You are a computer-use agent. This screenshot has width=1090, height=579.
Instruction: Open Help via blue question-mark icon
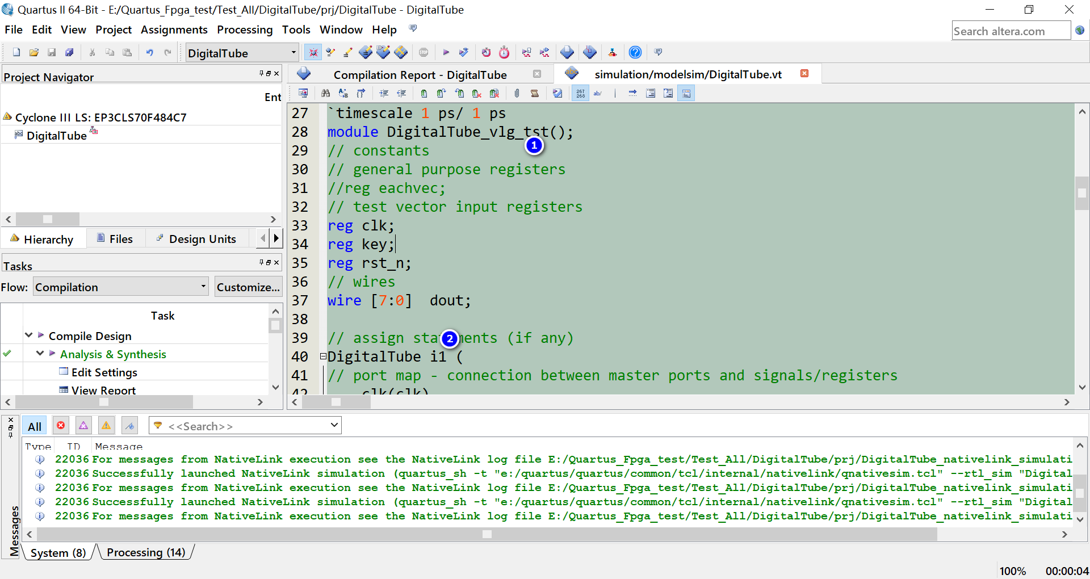coord(635,53)
